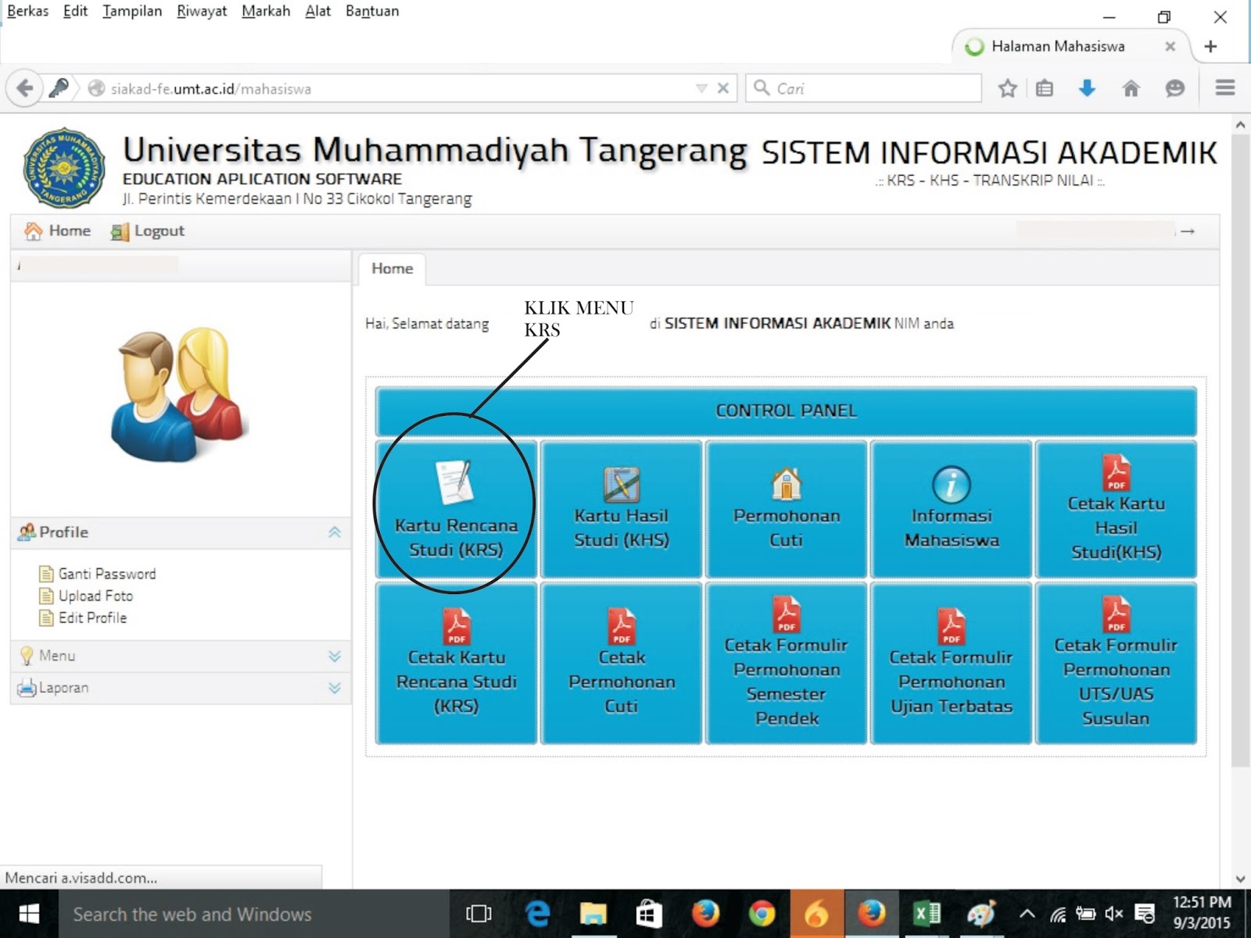Open the address bar history dropdown

pos(701,88)
